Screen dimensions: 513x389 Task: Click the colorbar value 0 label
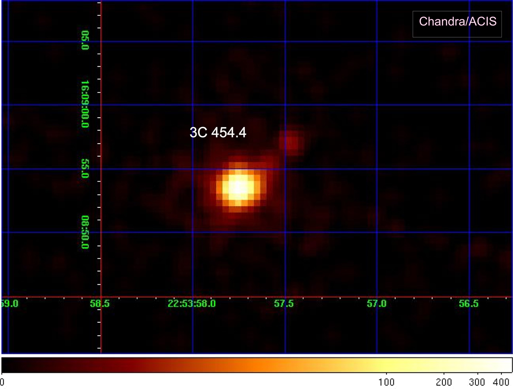pos(3,382)
